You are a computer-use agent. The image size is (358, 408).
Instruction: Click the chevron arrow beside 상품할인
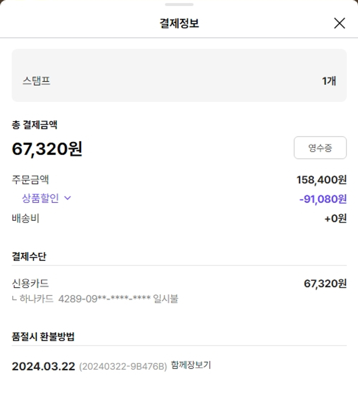pos(67,198)
